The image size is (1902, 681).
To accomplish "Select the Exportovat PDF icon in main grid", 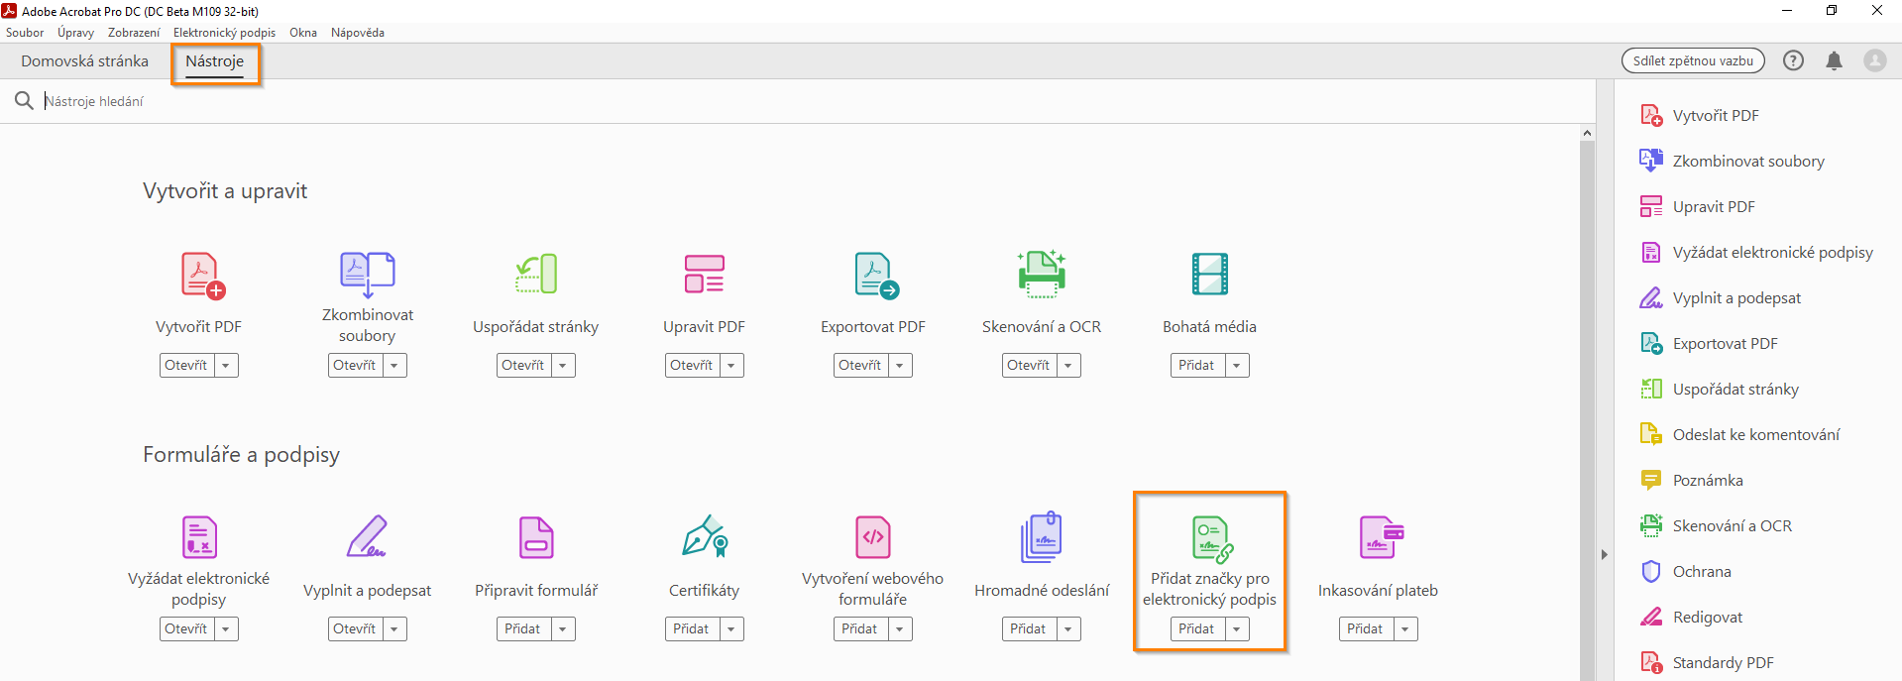I will coord(876,276).
